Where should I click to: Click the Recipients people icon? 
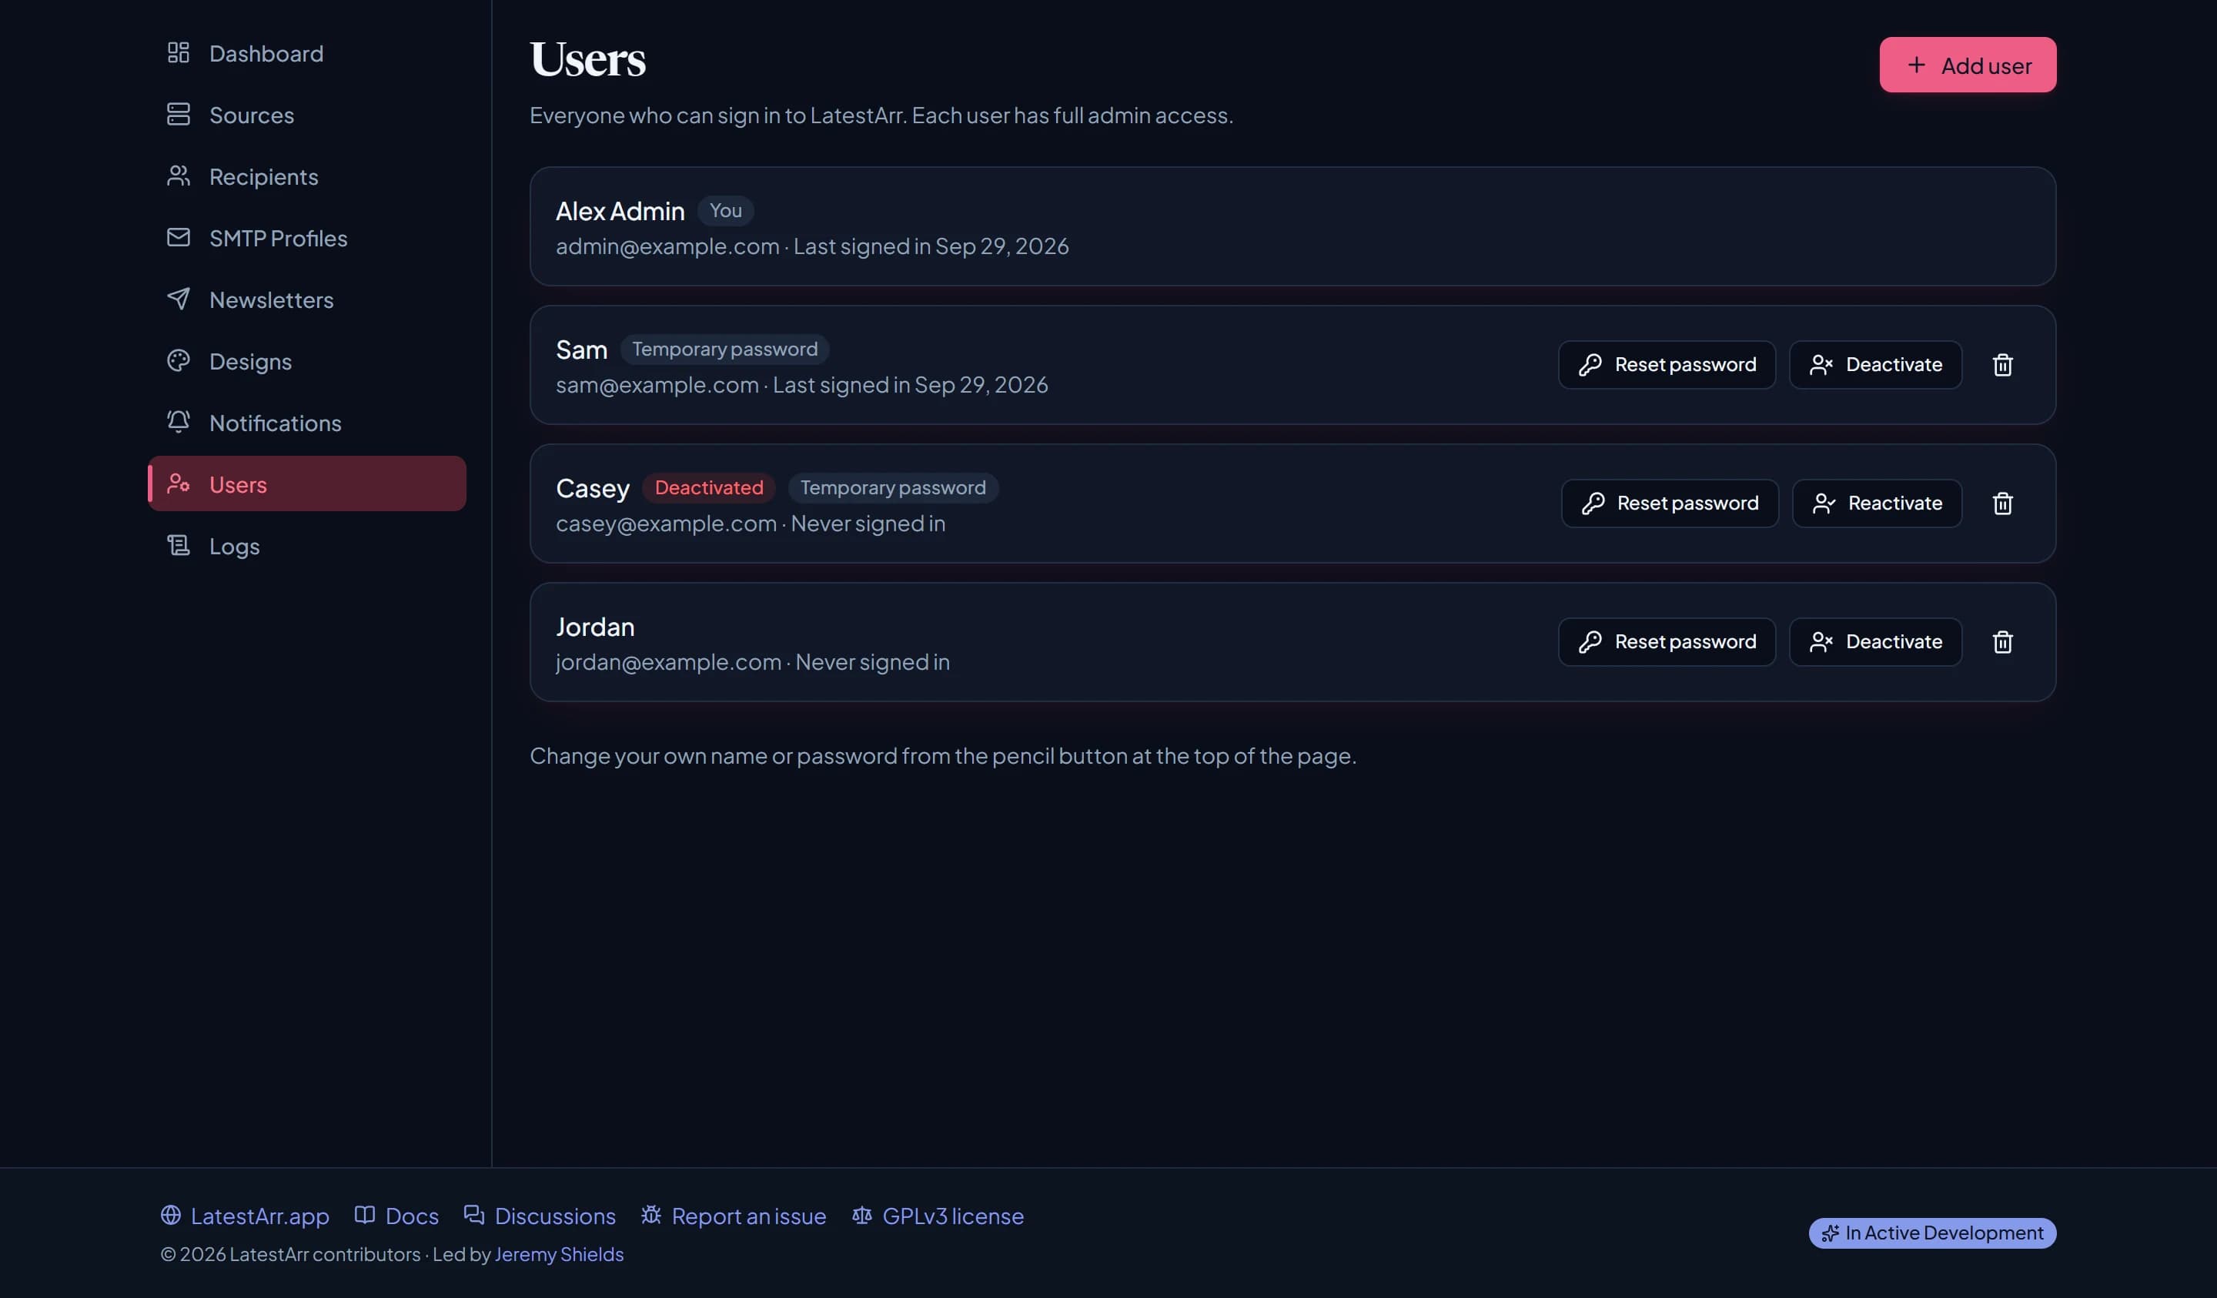179,176
